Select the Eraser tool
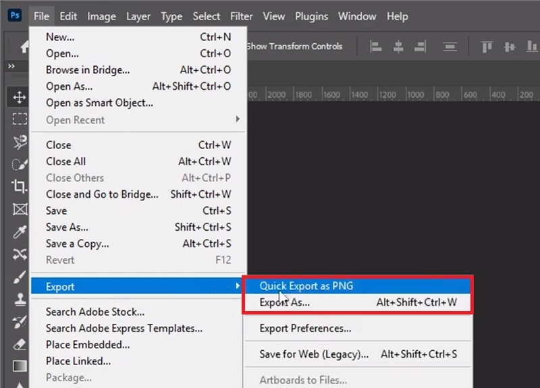The width and height of the screenshot is (540, 388). coord(20,344)
